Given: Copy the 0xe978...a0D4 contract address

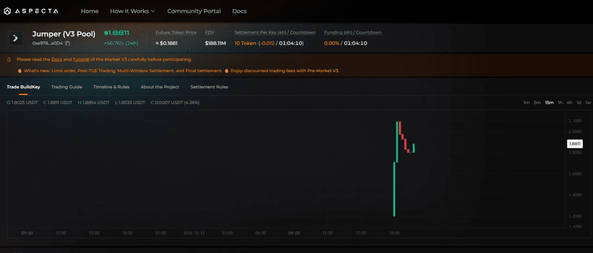Looking at the screenshot, I should (x=68, y=43).
